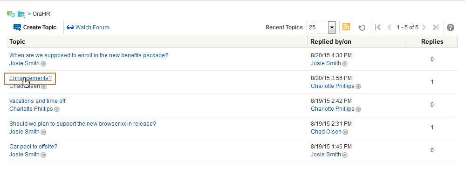Screen dimensions: 465x175
Task: Open the forums home breadcrumb icon
Action: 11,14
